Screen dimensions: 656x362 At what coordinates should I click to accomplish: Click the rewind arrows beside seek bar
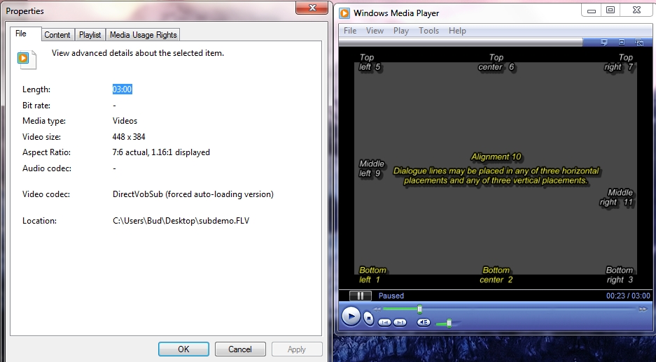tap(377, 309)
